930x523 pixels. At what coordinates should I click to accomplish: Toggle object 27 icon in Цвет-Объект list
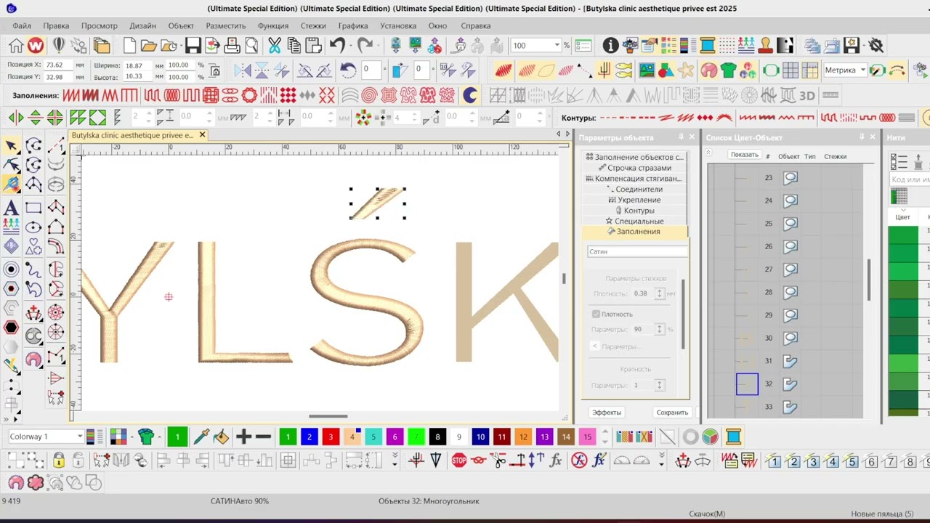(790, 269)
